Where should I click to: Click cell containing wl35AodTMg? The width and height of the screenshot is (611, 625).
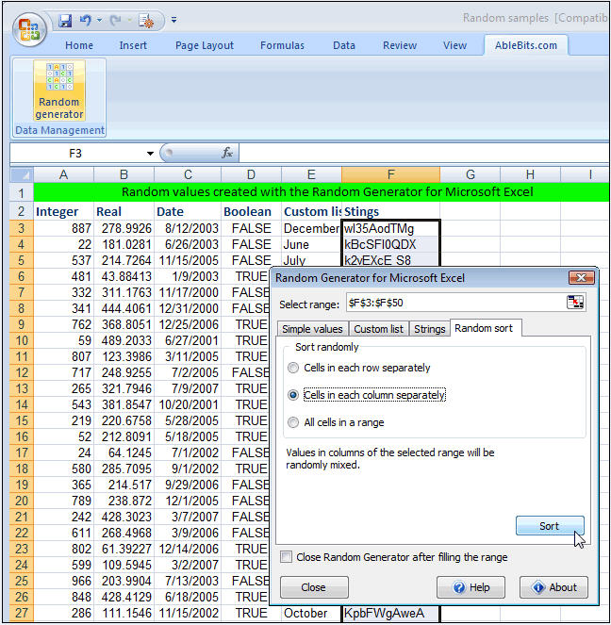(390, 228)
